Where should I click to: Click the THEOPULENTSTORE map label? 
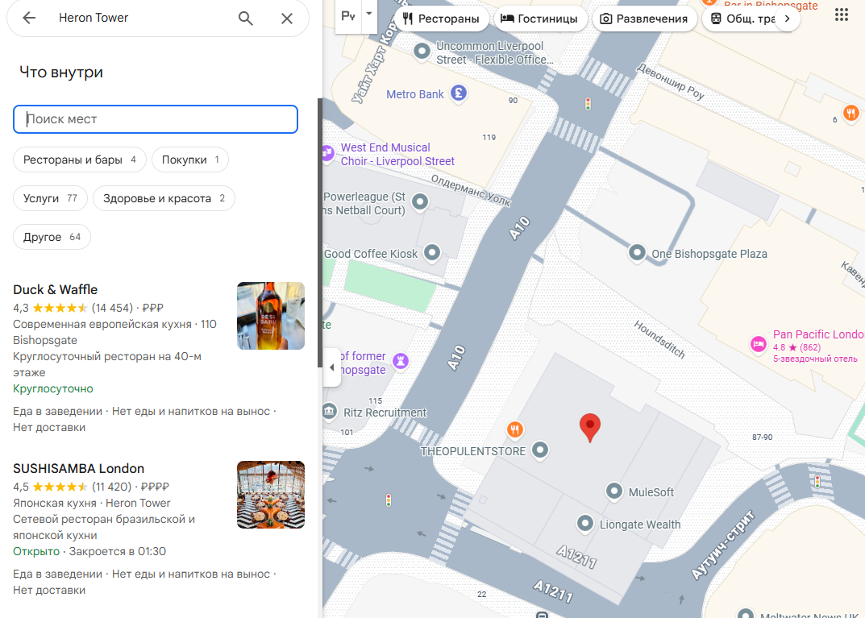473,451
